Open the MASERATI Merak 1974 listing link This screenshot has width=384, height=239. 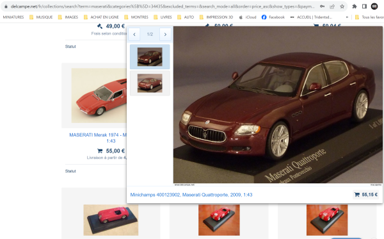tap(98, 138)
